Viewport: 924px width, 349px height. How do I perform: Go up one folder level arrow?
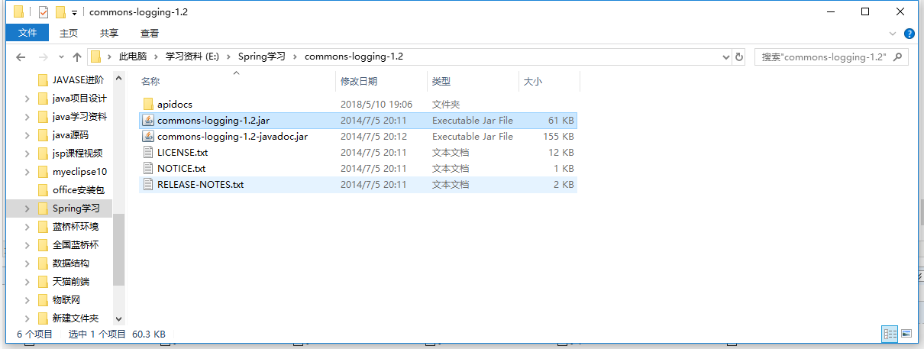[76, 57]
